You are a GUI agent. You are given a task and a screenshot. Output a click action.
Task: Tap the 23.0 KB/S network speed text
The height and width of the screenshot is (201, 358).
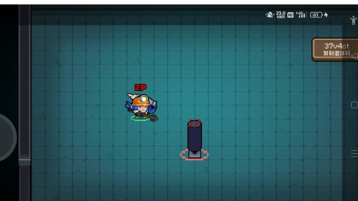click(x=280, y=15)
